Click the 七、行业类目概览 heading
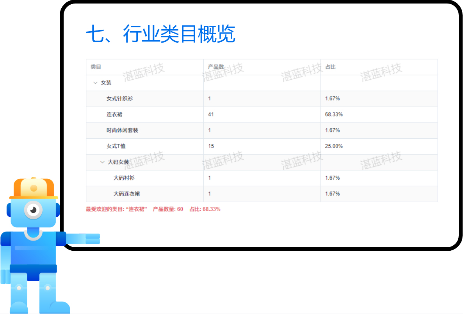Viewport: 463px width, 314px height. 160,34
